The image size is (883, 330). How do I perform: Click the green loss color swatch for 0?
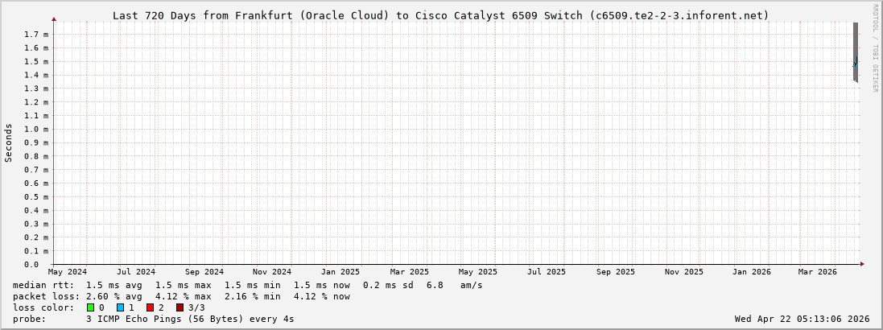pyautogui.click(x=91, y=307)
